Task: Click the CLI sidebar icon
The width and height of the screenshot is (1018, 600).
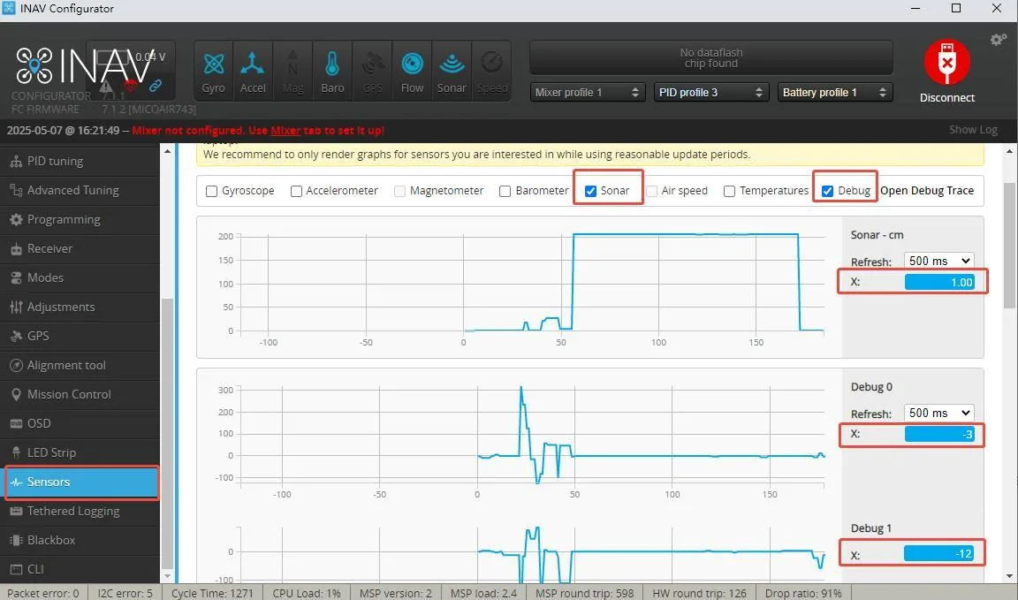Action: (16, 569)
